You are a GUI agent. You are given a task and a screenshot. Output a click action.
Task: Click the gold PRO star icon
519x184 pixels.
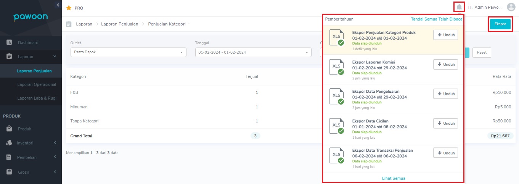tap(69, 8)
